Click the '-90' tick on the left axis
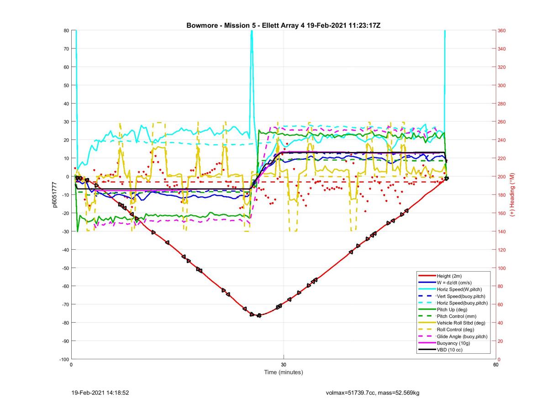The image size is (548, 404). coord(65,341)
